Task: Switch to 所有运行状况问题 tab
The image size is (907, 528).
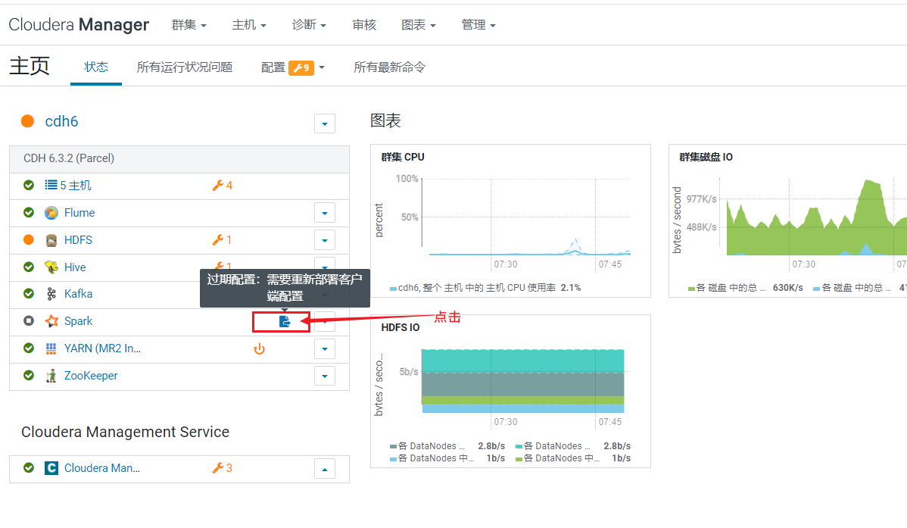Action: pos(185,67)
